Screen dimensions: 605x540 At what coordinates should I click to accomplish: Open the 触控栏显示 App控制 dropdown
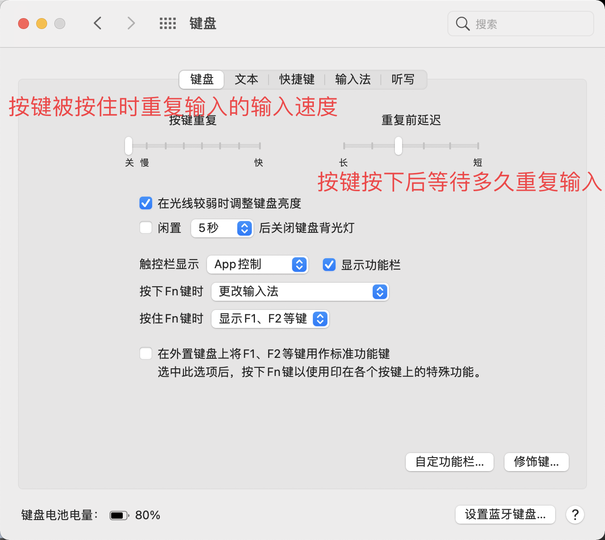pyautogui.click(x=257, y=265)
